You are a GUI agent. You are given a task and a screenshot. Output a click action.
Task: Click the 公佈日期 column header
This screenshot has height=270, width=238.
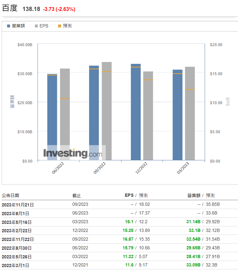pyautogui.click(x=10, y=195)
